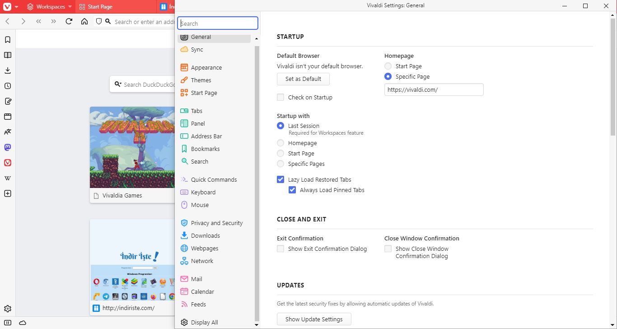Viewport: 617px width, 329px height.
Task: Open settings via sidebar gear icon
Action: 8,309
